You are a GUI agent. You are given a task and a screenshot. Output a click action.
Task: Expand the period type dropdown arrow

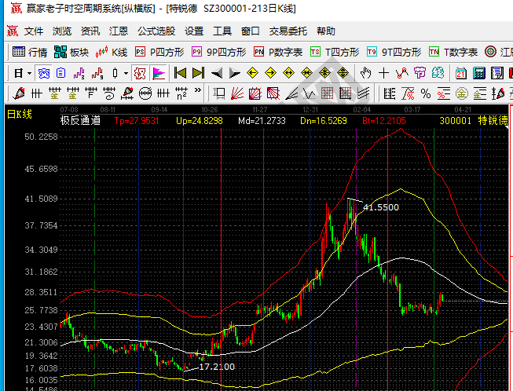pyautogui.click(x=30, y=73)
